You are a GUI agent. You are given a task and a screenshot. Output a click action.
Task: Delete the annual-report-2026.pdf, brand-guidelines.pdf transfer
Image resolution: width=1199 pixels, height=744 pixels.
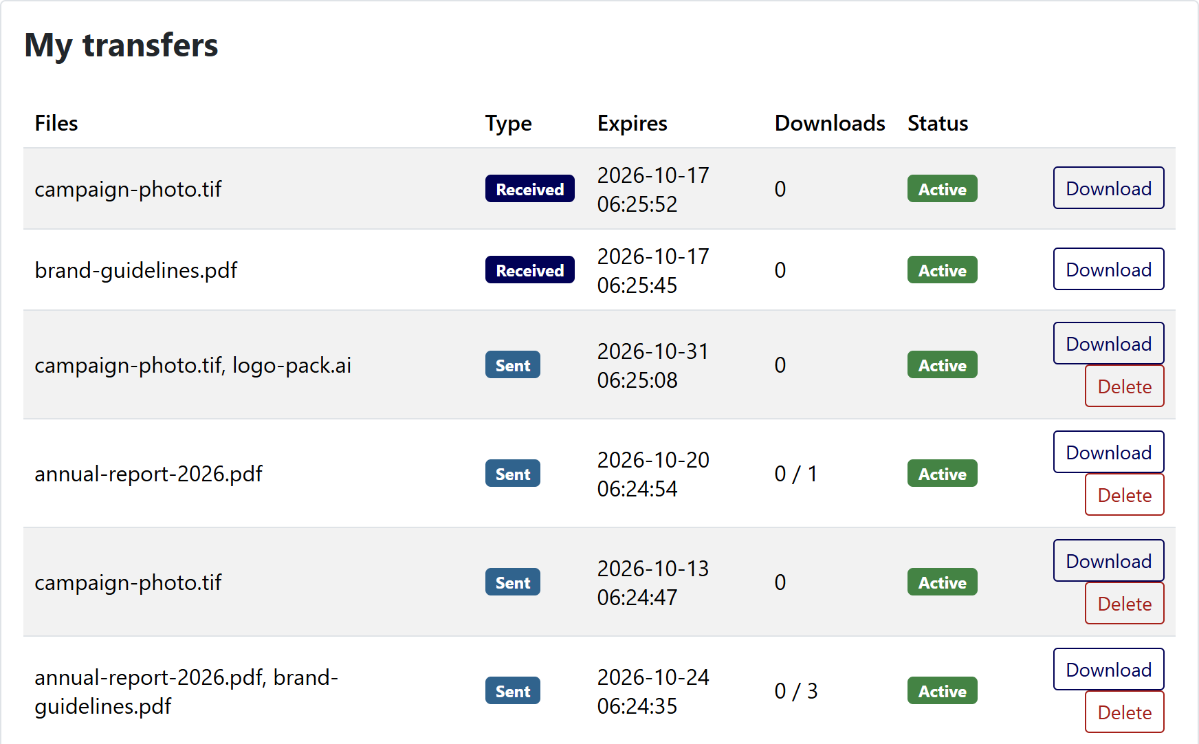click(x=1124, y=712)
